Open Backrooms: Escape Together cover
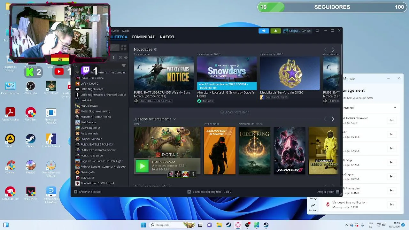The height and width of the screenshot is (230, 409). tap(323, 150)
